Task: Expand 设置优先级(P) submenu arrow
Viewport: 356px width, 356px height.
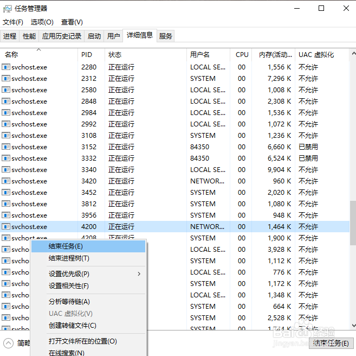Action: coord(139,274)
